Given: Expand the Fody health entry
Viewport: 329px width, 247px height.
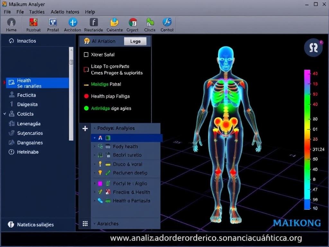Looking at the screenshot, I should (x=94, y=146).
